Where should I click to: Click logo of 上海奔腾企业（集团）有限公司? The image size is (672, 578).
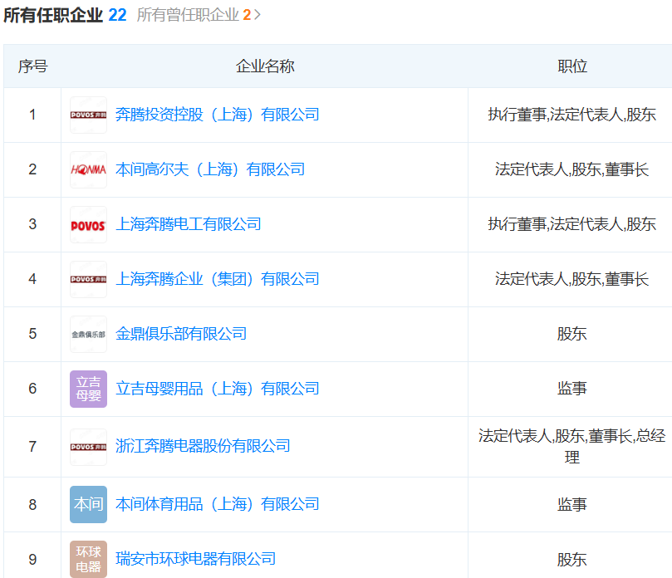(88, 279)
